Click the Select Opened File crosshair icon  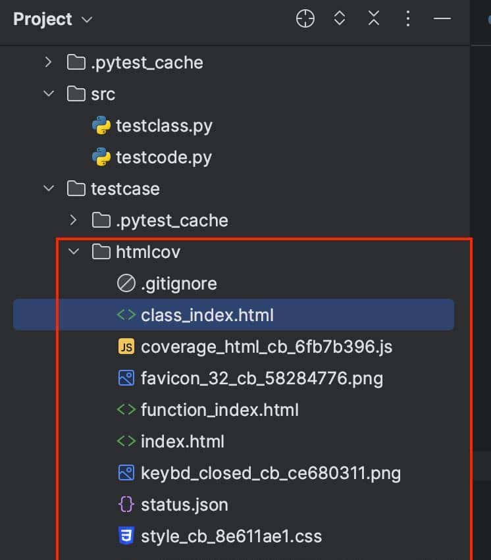pyautogui.click(x=305, y=18)
